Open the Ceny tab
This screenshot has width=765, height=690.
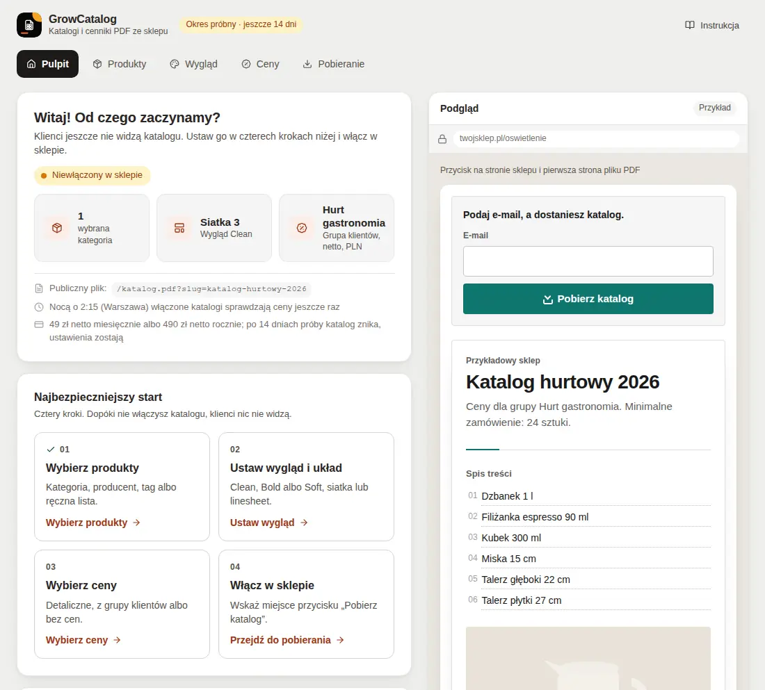coord(260,64)
